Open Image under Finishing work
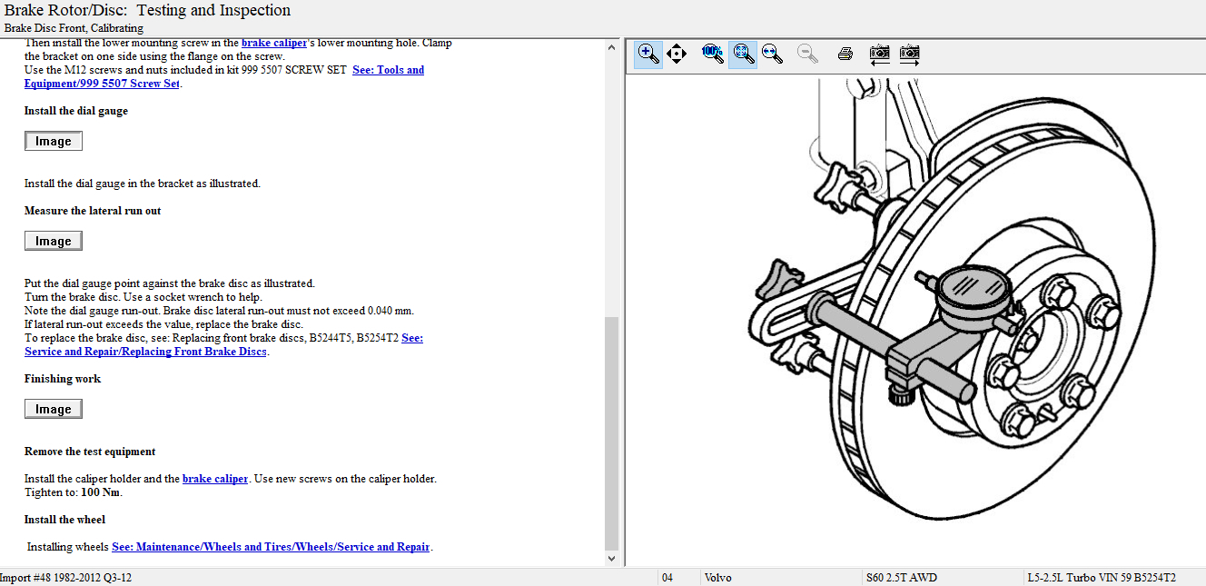 click(54, 409)
